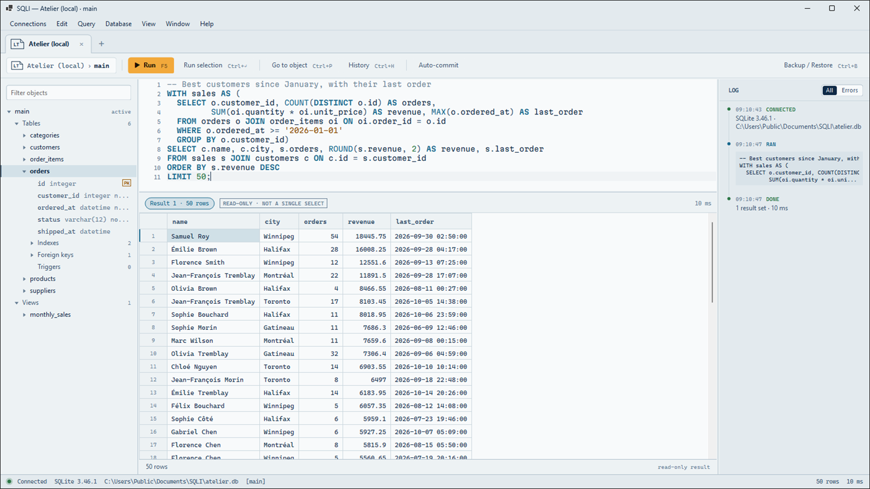Screen dimensions: 870x489
Task: Open query History
Action: pyautogui.click(x=371, y=65)
